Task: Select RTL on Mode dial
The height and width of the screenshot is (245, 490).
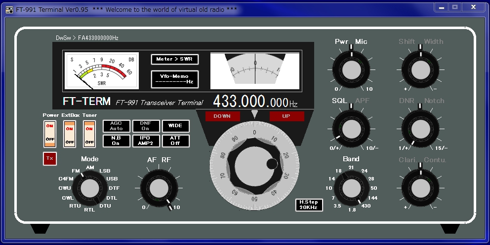Action: point(89,210)
